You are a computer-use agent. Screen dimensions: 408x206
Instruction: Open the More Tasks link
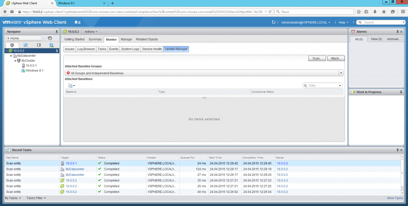point(395,198)
